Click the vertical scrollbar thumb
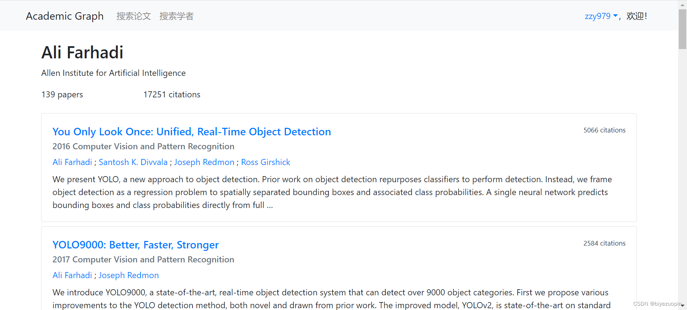This screenshot has width=687, height=310. [682, 29]
